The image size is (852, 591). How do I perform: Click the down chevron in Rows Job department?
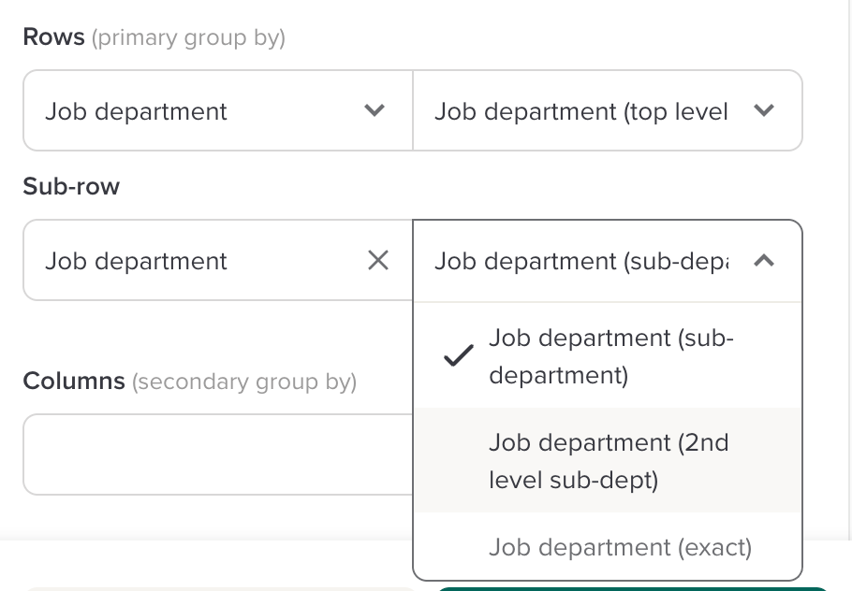click(375, 111)
